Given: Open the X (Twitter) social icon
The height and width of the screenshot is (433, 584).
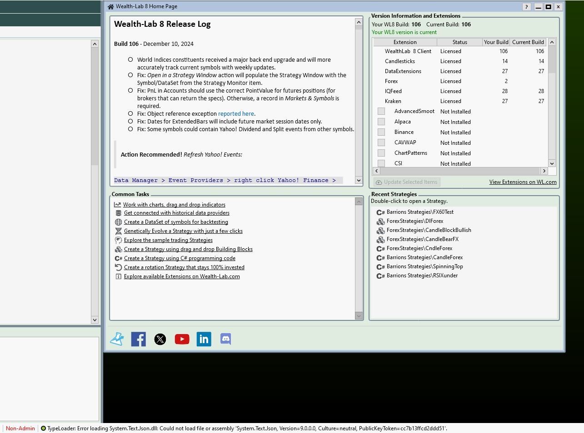Looking at the screenshot, I should [160, 339].
